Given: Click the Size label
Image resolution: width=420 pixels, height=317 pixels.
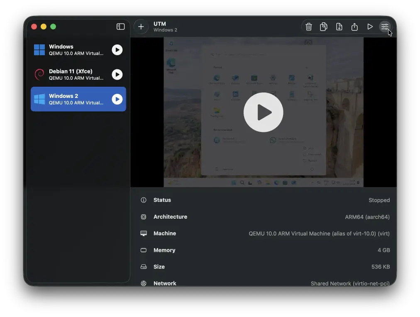Looking at the screenshot, I should [159, 267].
